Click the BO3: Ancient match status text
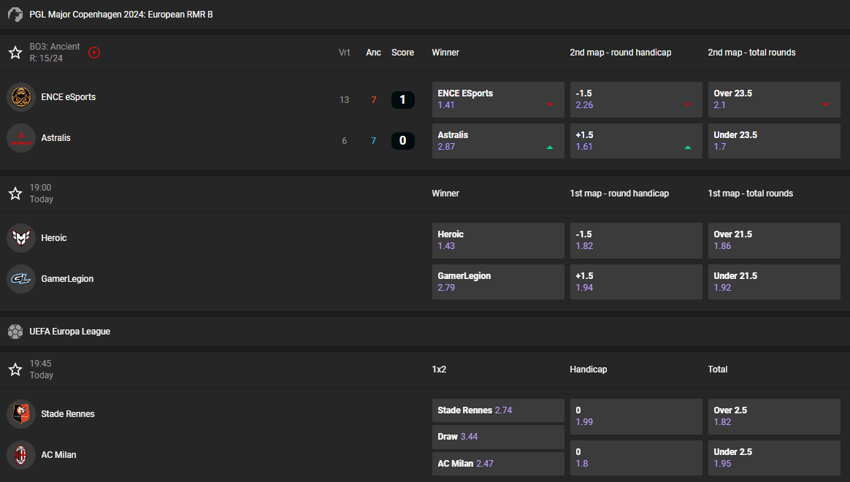 (x=55, y=47)
